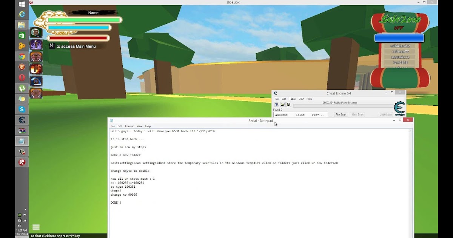
Task: Switch to ROBLOX via taskbar icon
Action: pos(22,162)
